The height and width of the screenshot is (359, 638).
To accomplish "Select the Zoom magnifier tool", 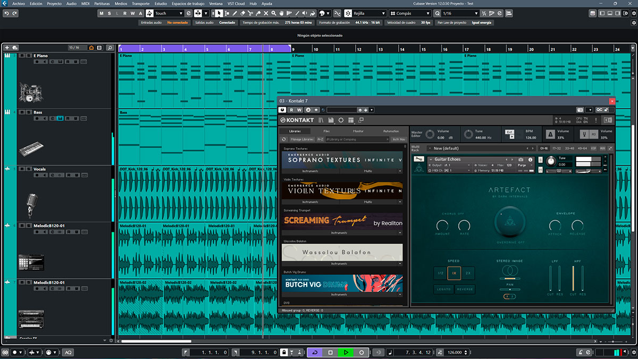I will coord(274,13).
